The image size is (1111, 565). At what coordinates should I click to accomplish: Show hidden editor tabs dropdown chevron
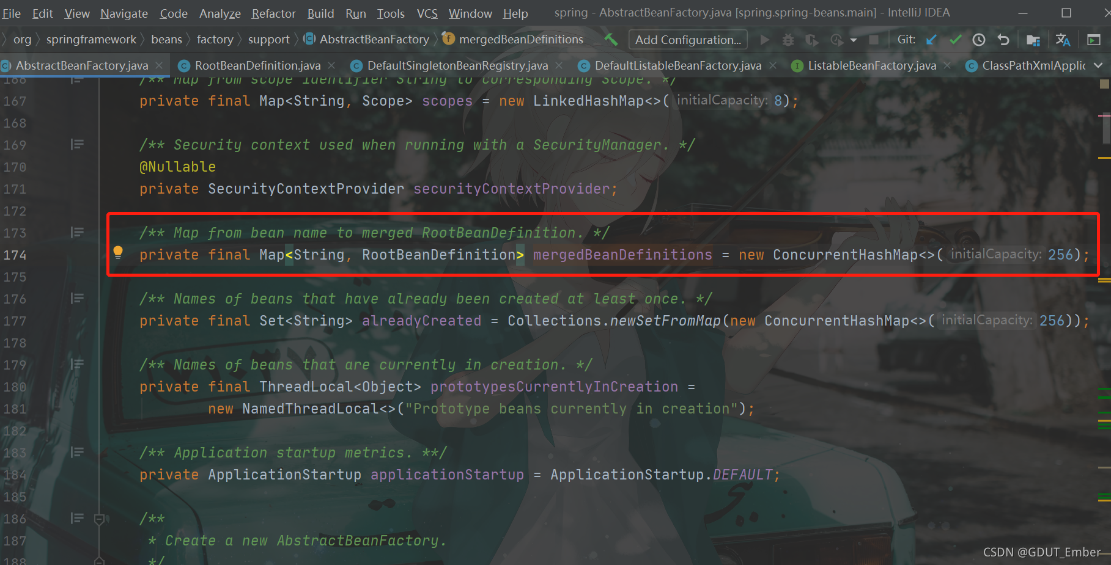(x=1098, y=65)
